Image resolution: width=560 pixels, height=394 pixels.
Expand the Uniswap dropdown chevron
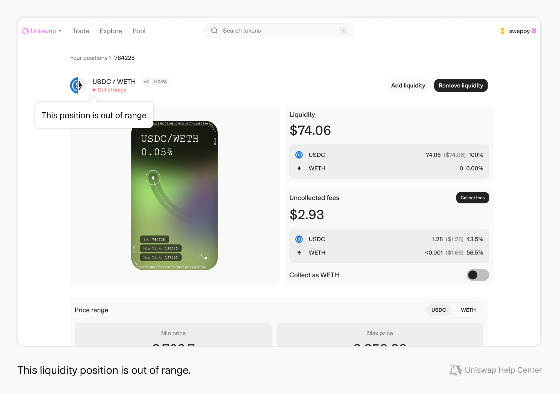(60, 31)
